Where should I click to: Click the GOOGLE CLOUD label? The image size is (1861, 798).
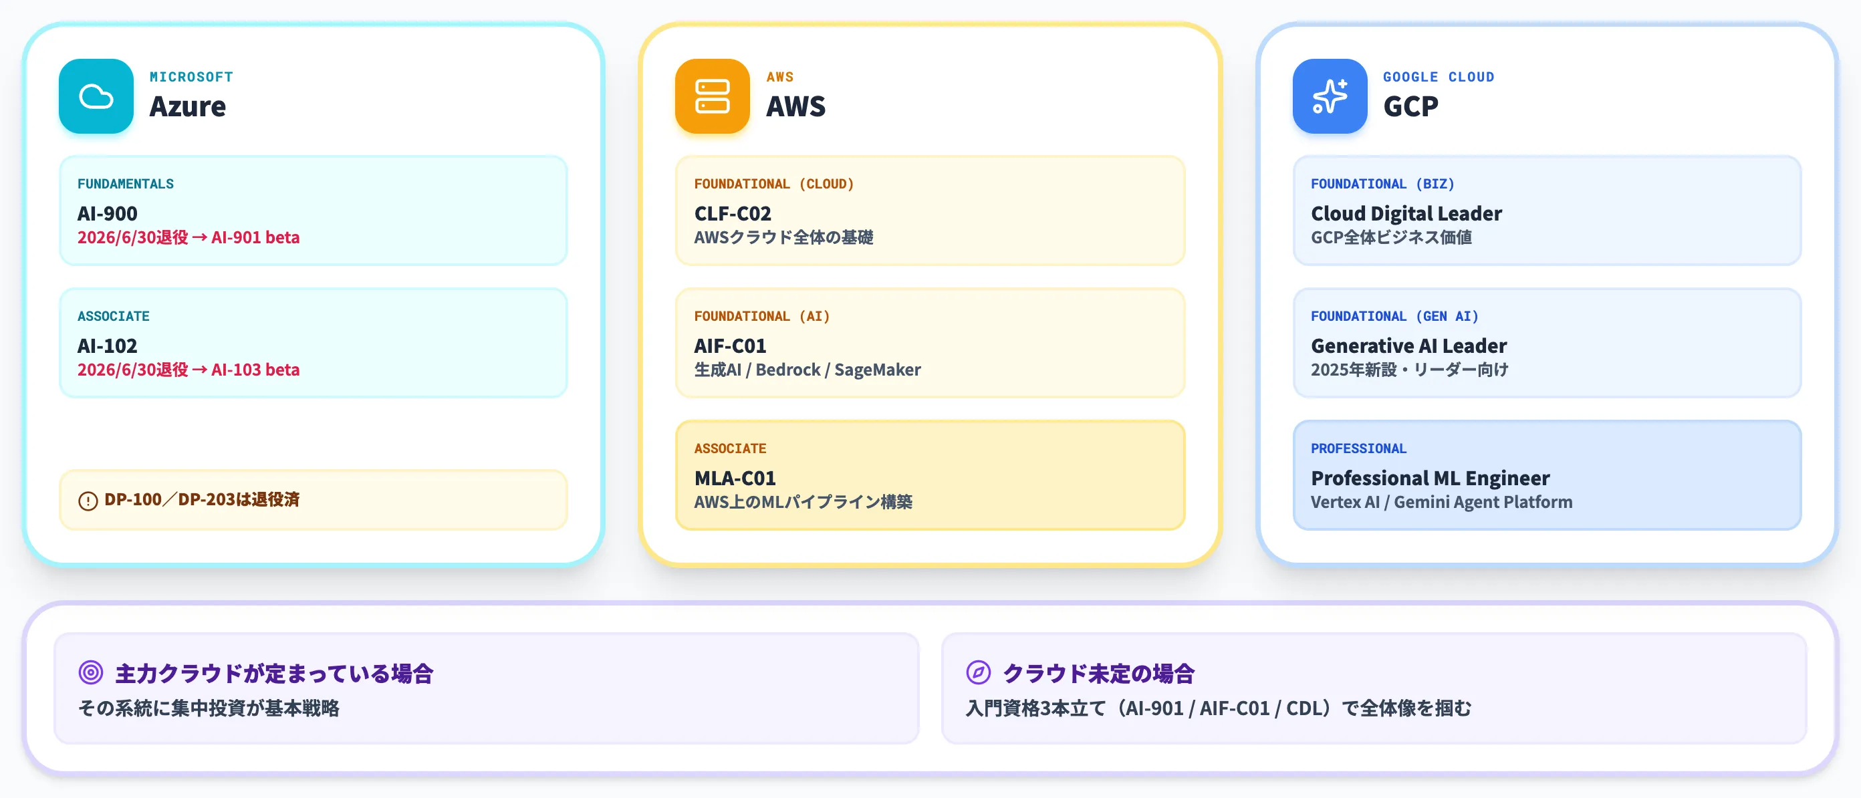1439,77
